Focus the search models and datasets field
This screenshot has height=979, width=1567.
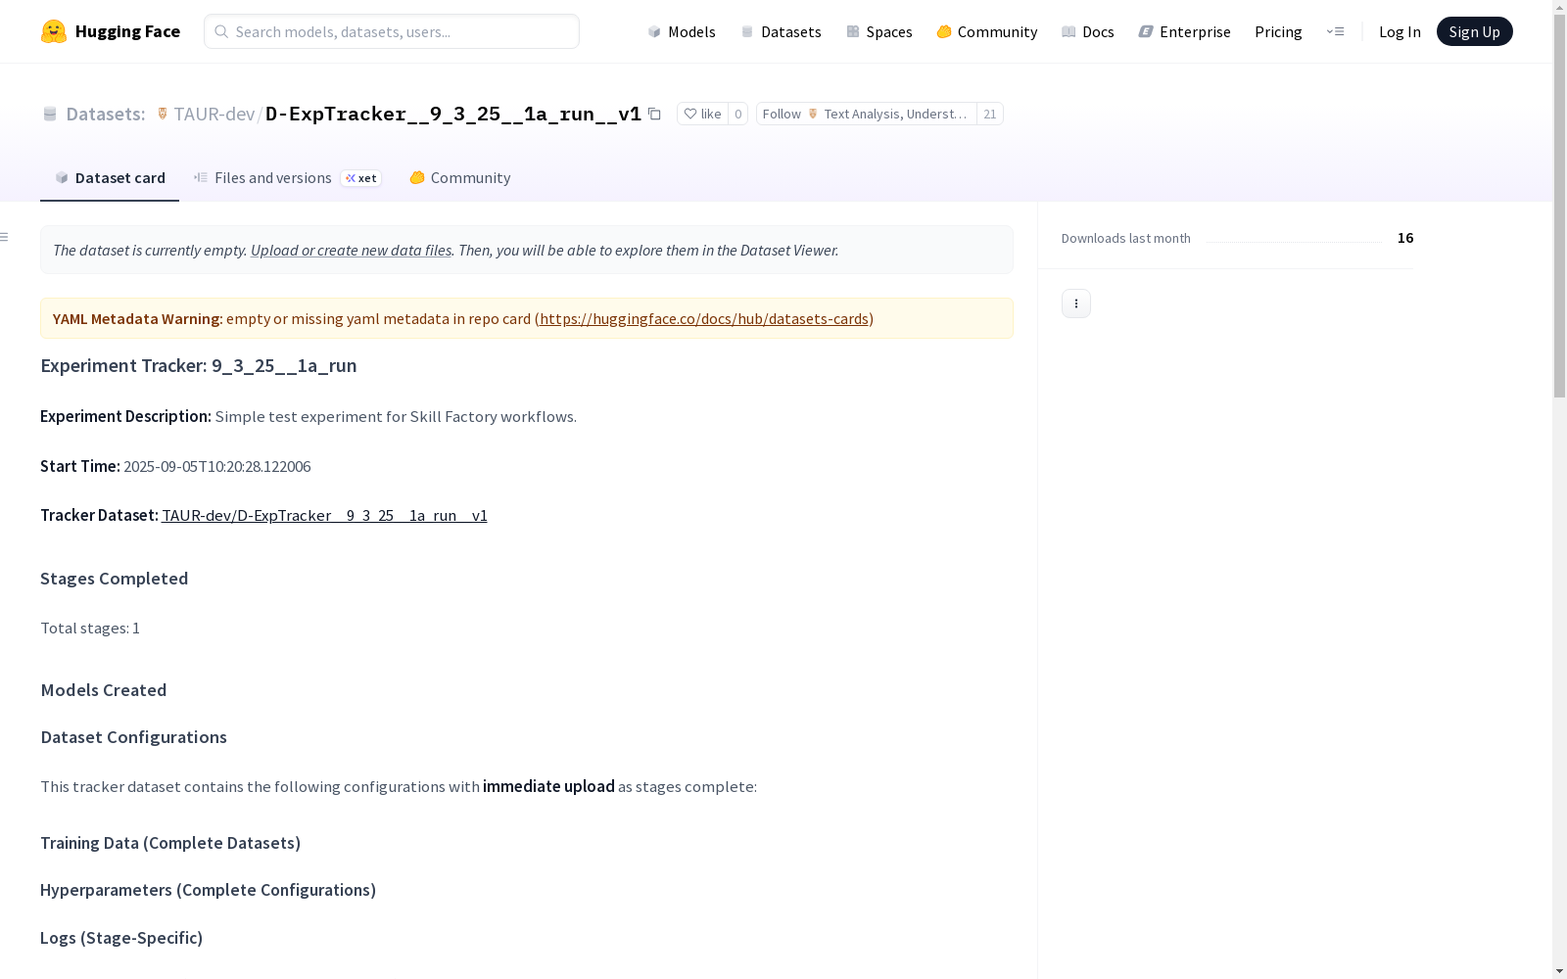coord(392,31)
